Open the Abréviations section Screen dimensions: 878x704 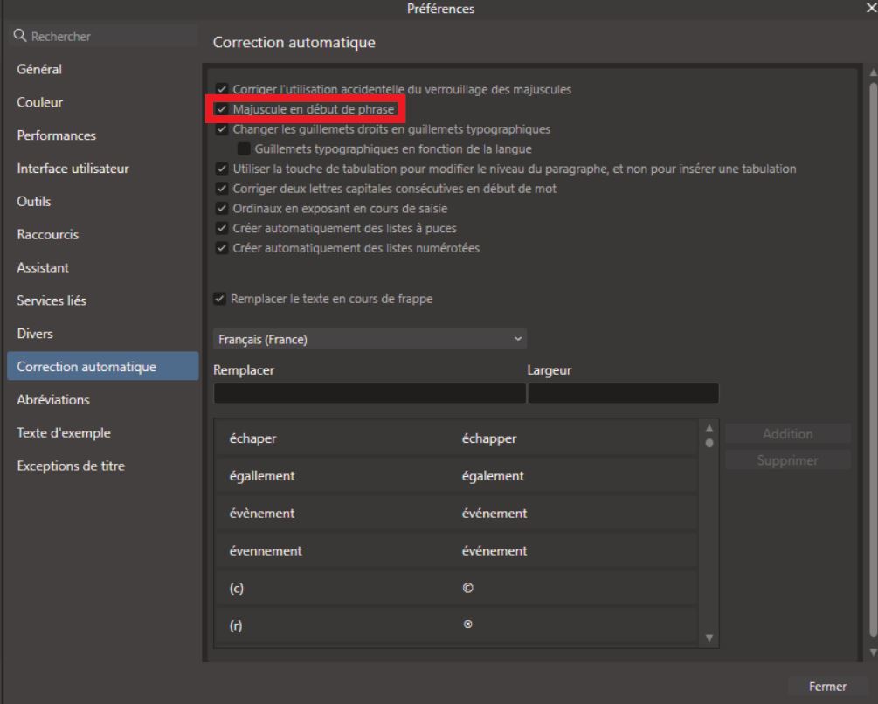53,399
